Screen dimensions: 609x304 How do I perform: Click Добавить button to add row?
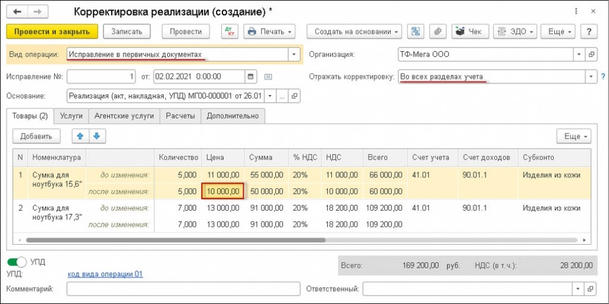(36, 136)
